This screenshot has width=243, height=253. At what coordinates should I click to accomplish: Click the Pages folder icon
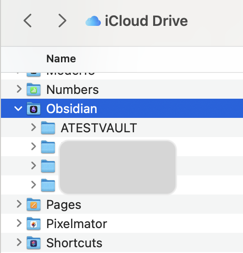[x=34, y=205]
